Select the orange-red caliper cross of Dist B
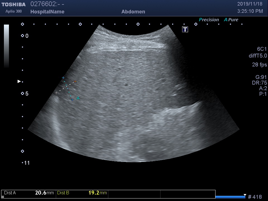Viewport: 268px width, 201px height. coord(75,82)
